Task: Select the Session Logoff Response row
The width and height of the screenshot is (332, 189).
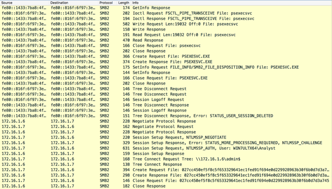Action: pyautogui.click(x=166, y=110)
